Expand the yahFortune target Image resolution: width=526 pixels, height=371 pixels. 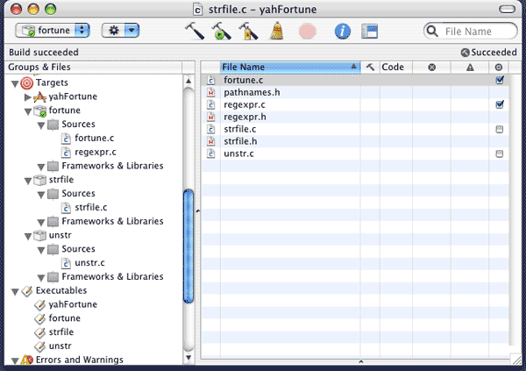tap(28, 96)
